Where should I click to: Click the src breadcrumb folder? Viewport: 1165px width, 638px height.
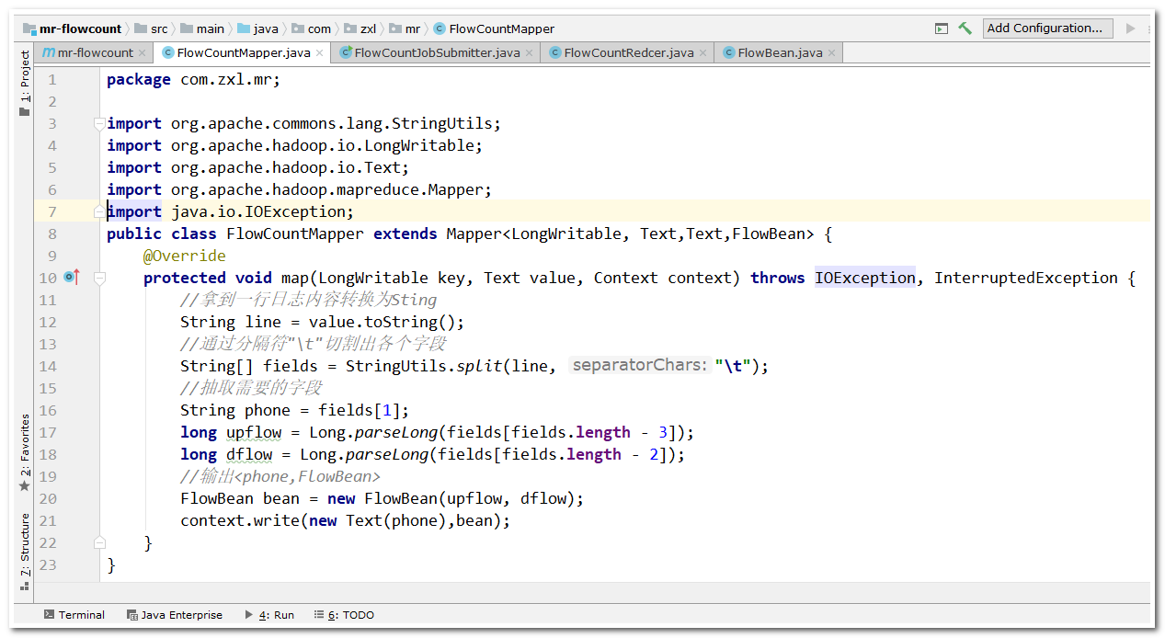tap(151, 28)
